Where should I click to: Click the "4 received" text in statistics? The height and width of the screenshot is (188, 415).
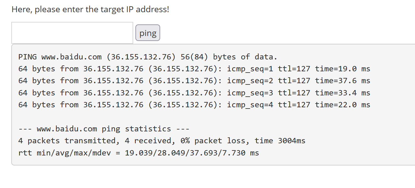coord(148,141)
